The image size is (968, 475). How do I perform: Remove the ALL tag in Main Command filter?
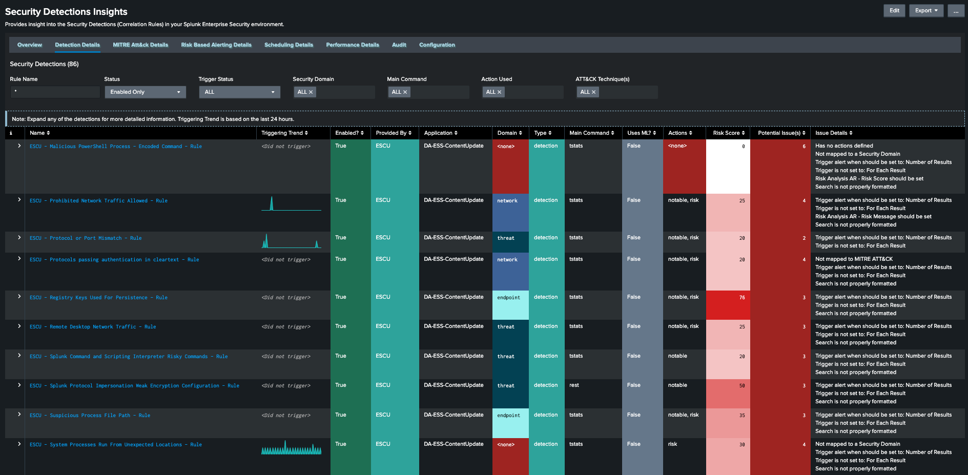(405, 92)
